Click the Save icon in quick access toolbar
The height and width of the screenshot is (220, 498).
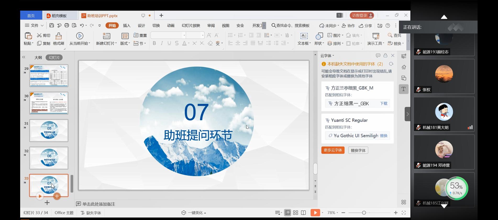52,25
